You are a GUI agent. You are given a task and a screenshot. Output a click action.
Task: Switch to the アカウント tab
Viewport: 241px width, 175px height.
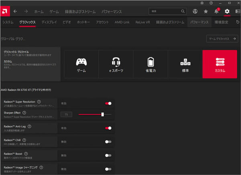tap(102, 22)
